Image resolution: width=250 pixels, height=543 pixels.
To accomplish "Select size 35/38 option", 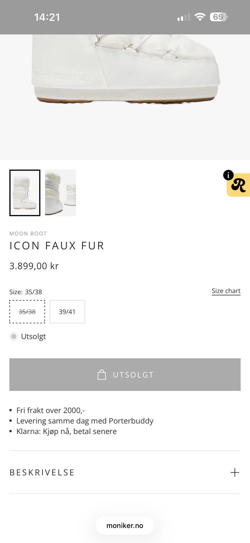I will 27,312.
